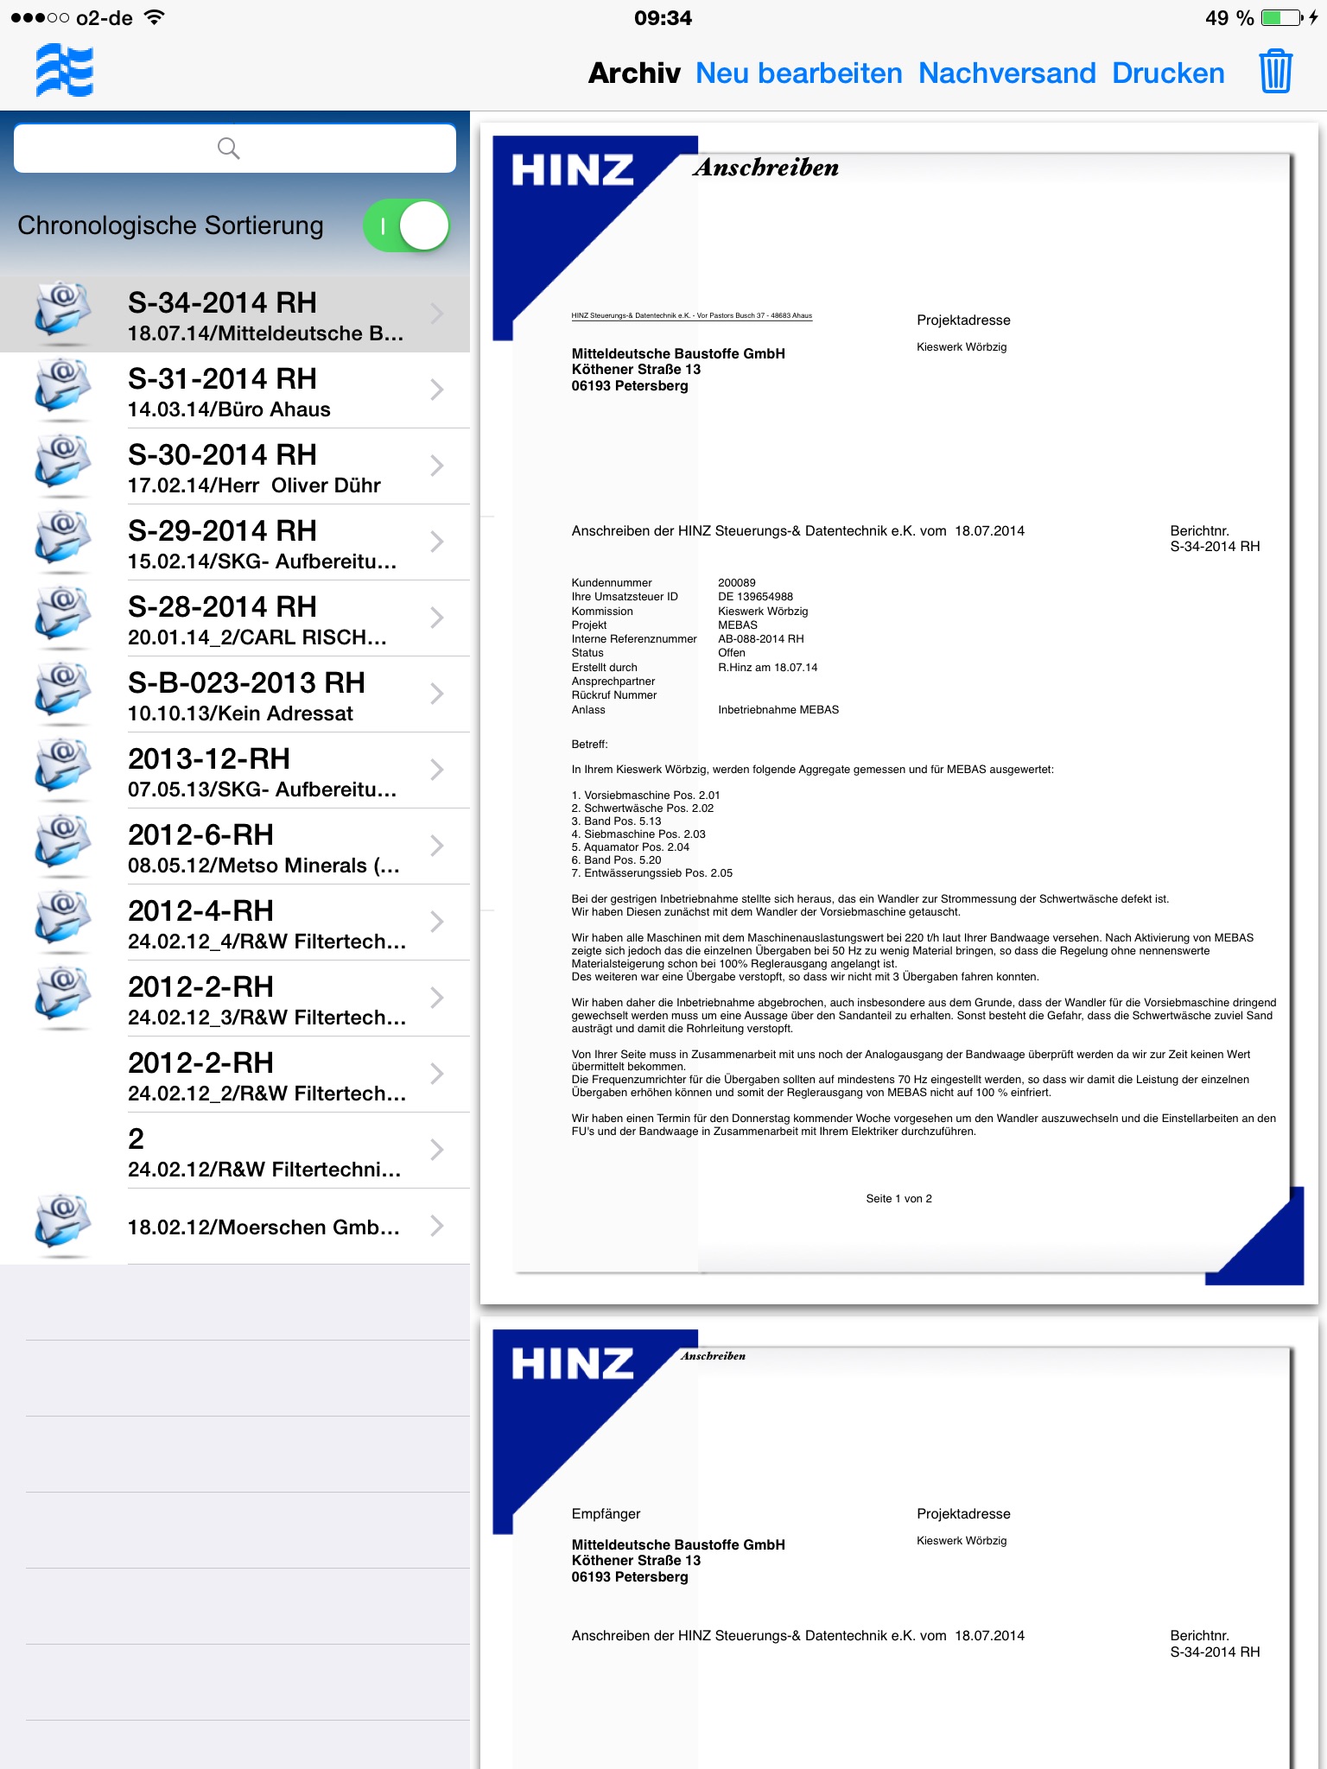This screenshot has width=1327, height=1769.
Task: Tap mail icon of S-34-2014 RH
Action: click(x=62, y=313)
